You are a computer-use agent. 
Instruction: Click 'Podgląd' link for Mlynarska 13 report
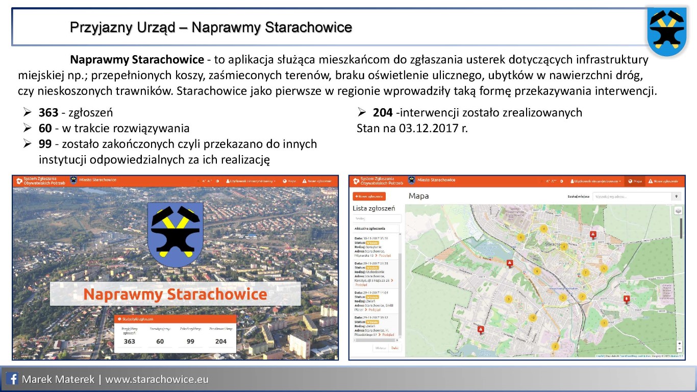click(x=385, y=255)
